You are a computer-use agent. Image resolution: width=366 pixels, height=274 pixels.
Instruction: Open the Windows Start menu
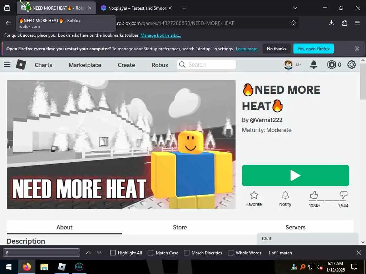tap(9, 267)
